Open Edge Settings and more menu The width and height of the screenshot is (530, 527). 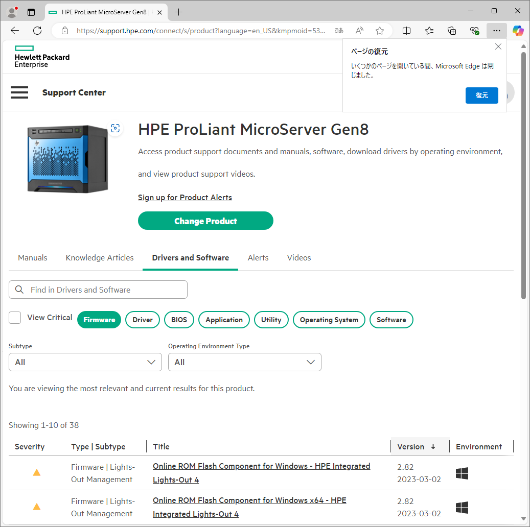click(x=497, y=31)
